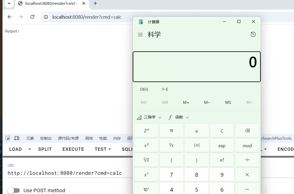Image resolution: width=294 pixels, height=194 pixels.
Task: Expand the 函数 functions dropdown
Action: point(179,117)
